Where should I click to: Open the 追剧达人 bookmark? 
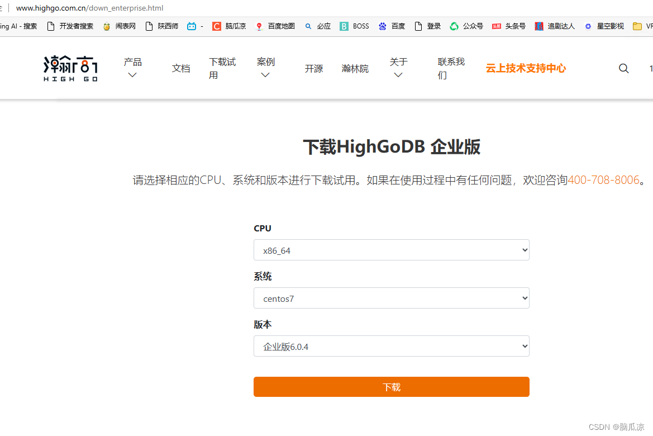point(555,26)
